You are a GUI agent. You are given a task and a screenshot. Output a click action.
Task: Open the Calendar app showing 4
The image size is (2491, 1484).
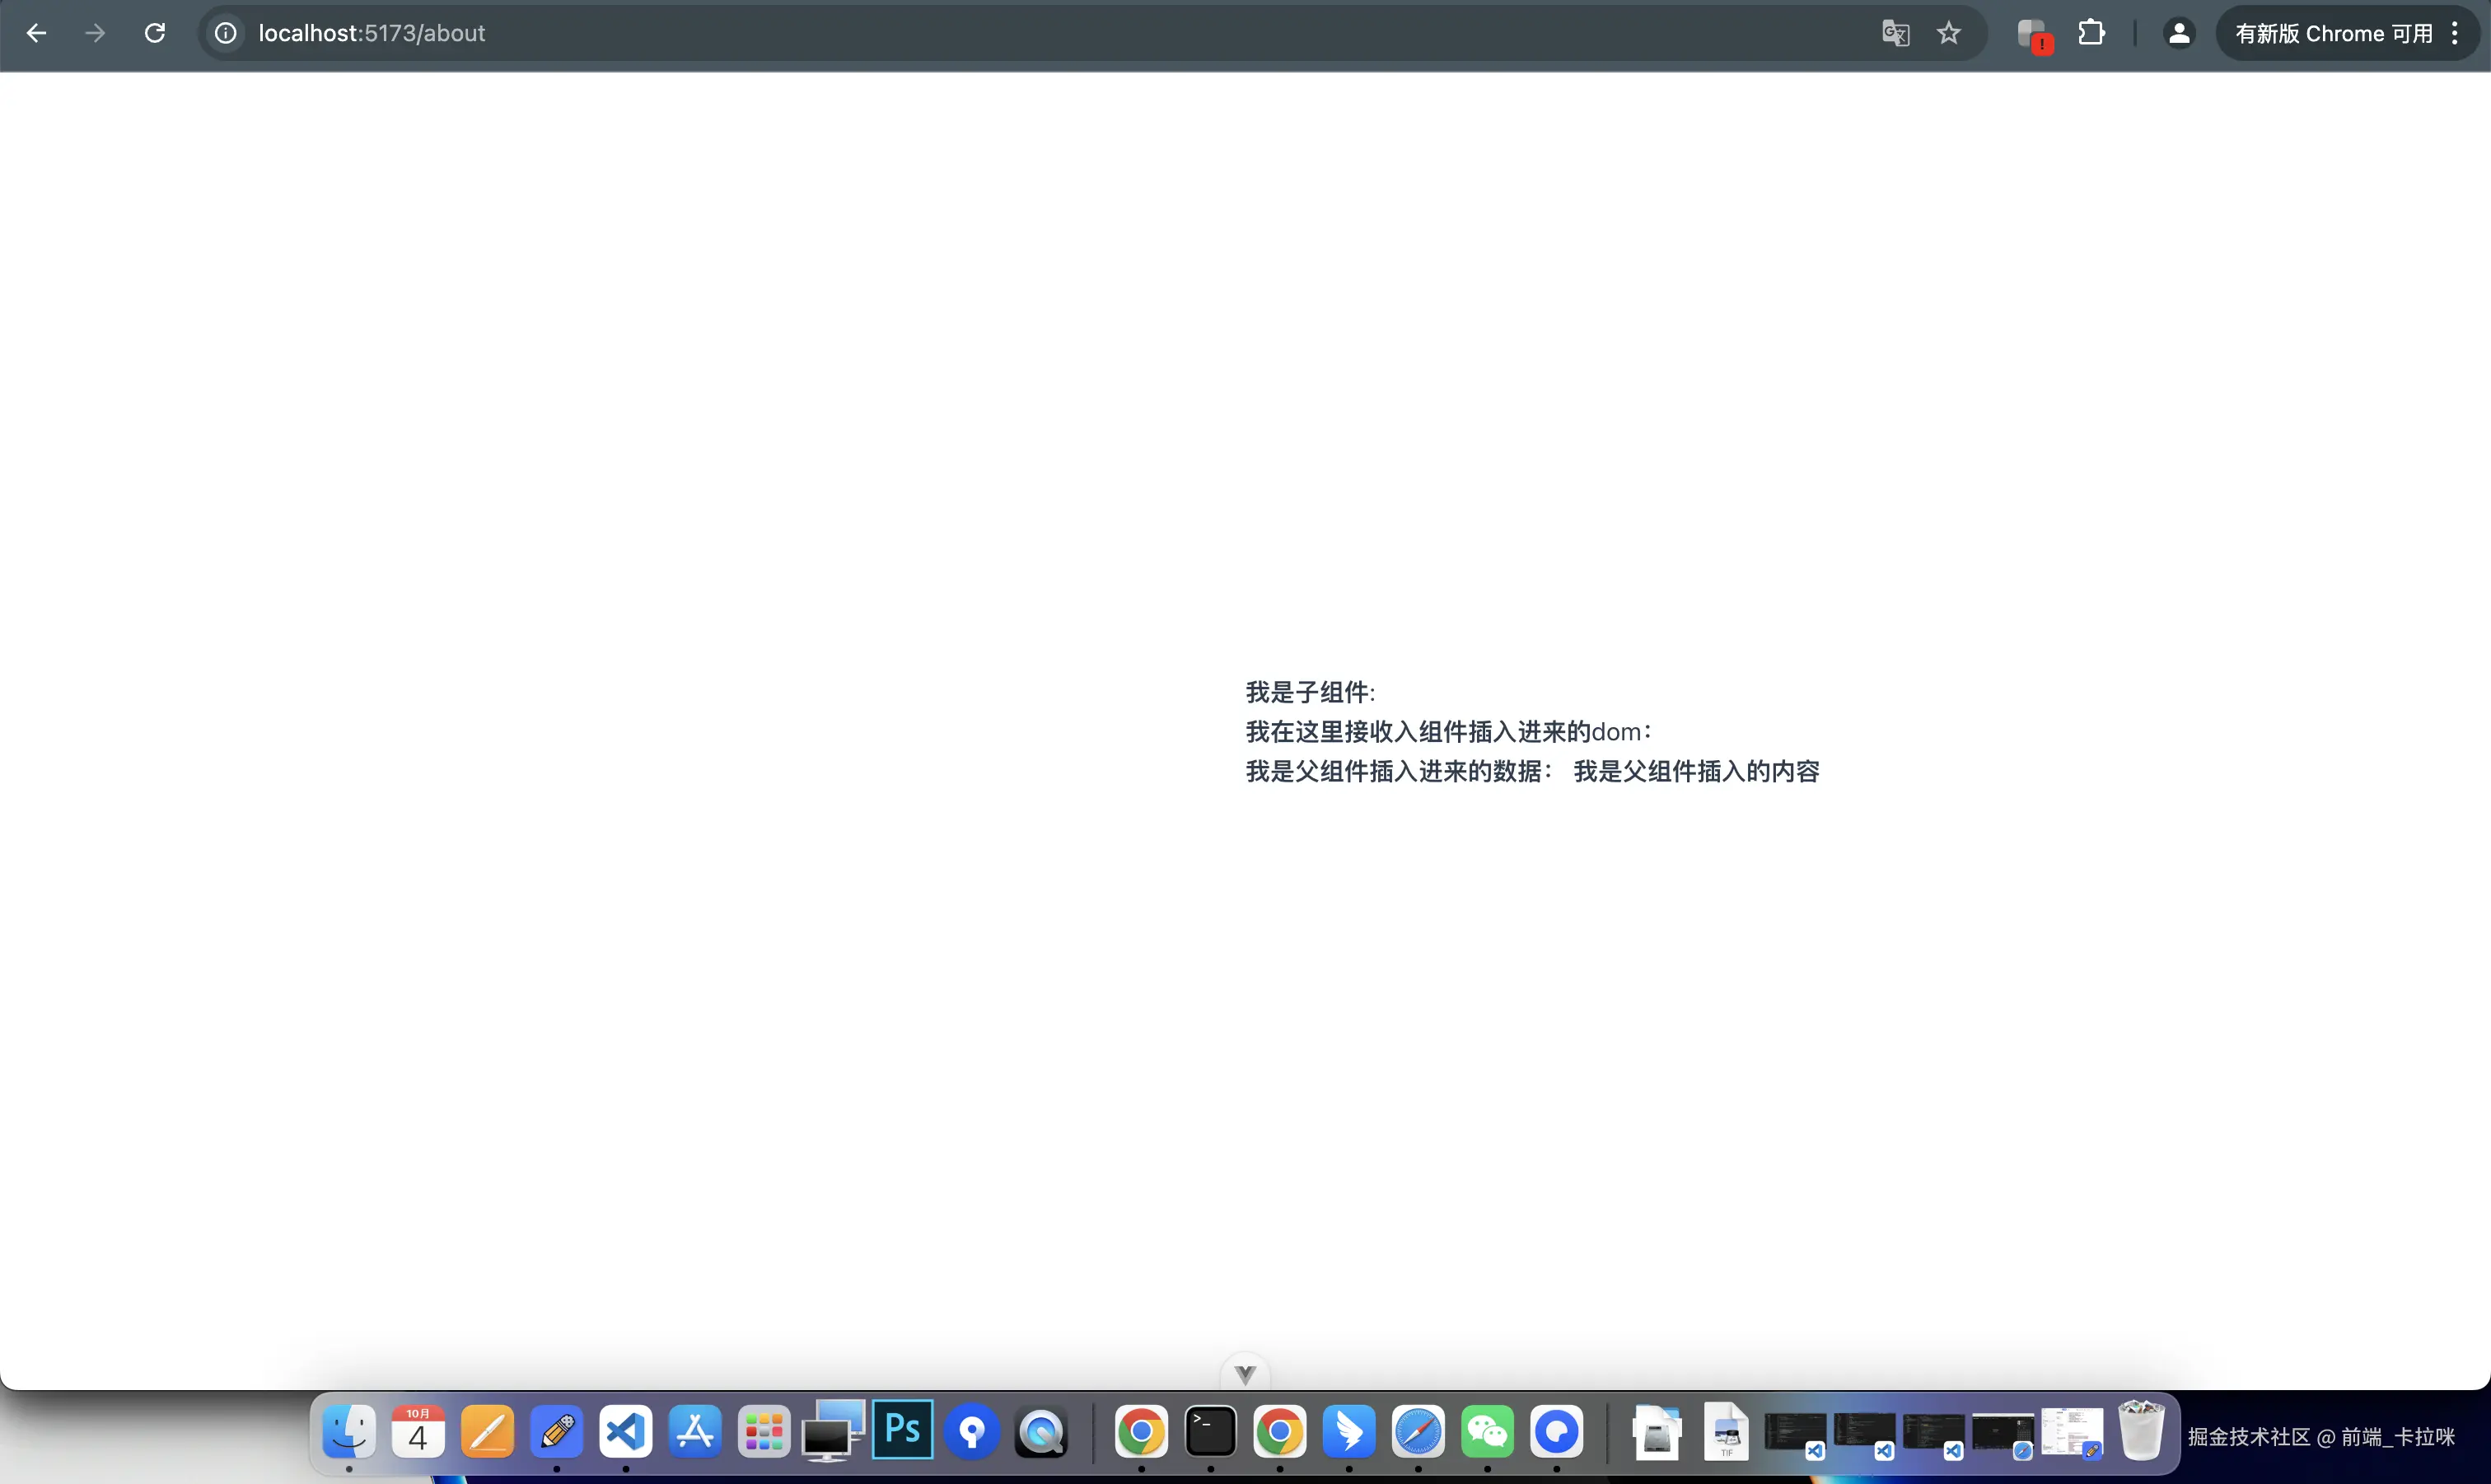(x=417, y=1432)
